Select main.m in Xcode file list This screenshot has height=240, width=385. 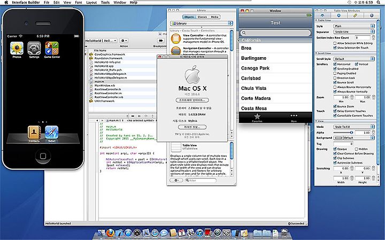tap(122, 81)
